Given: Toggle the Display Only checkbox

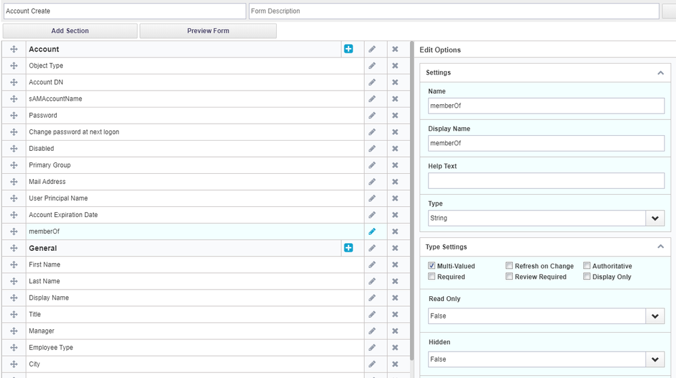Looking at the screenshot, I should (x=587, y=277).
